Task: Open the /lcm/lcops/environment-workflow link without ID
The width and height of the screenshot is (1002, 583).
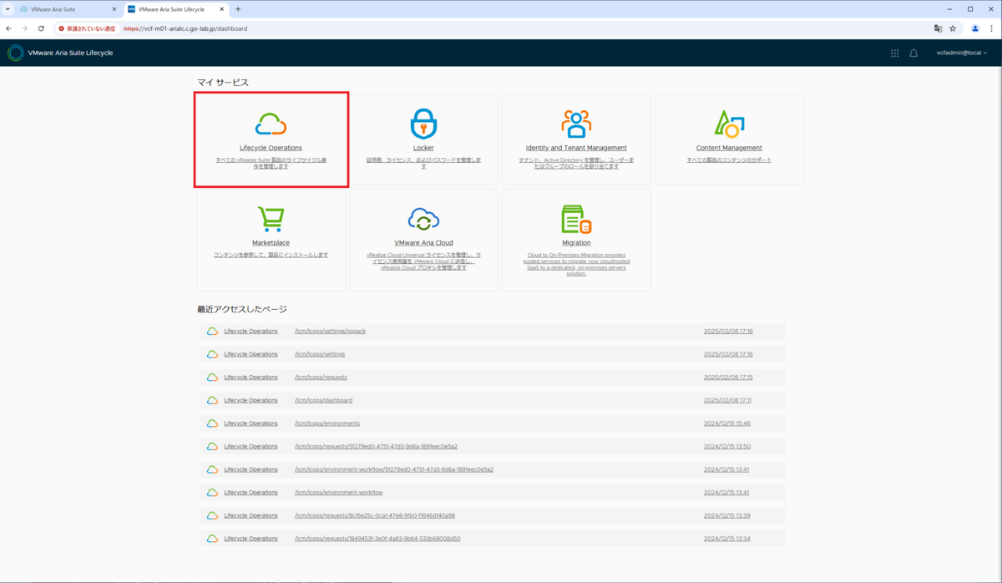Action: click(338, 493)
